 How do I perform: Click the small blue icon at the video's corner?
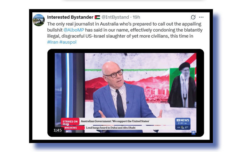194,133
